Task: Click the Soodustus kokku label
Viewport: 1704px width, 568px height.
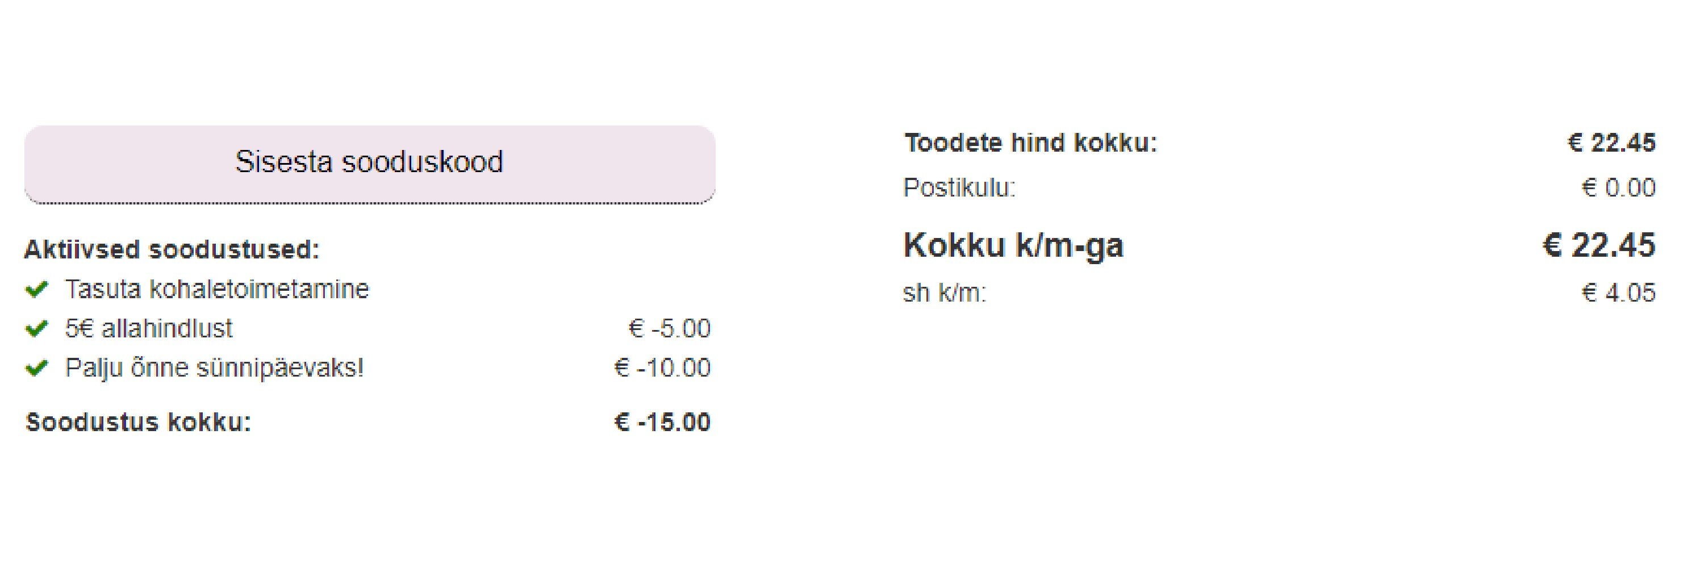Action: coord(138,422)
